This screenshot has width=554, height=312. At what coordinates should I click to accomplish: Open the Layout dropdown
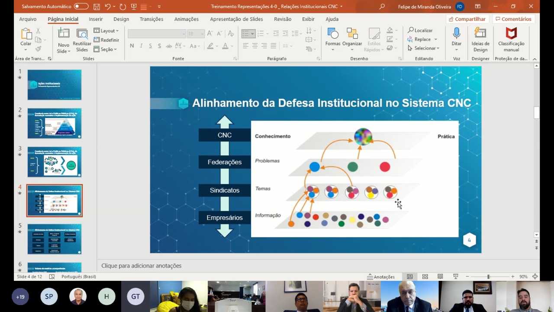point(106,31)
